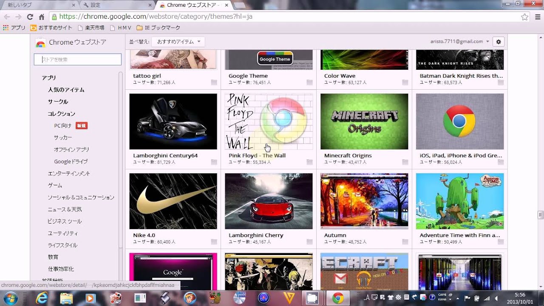
Task: Open the Adventure Time theme thumbnail
Action: click(x=460, y=201)
